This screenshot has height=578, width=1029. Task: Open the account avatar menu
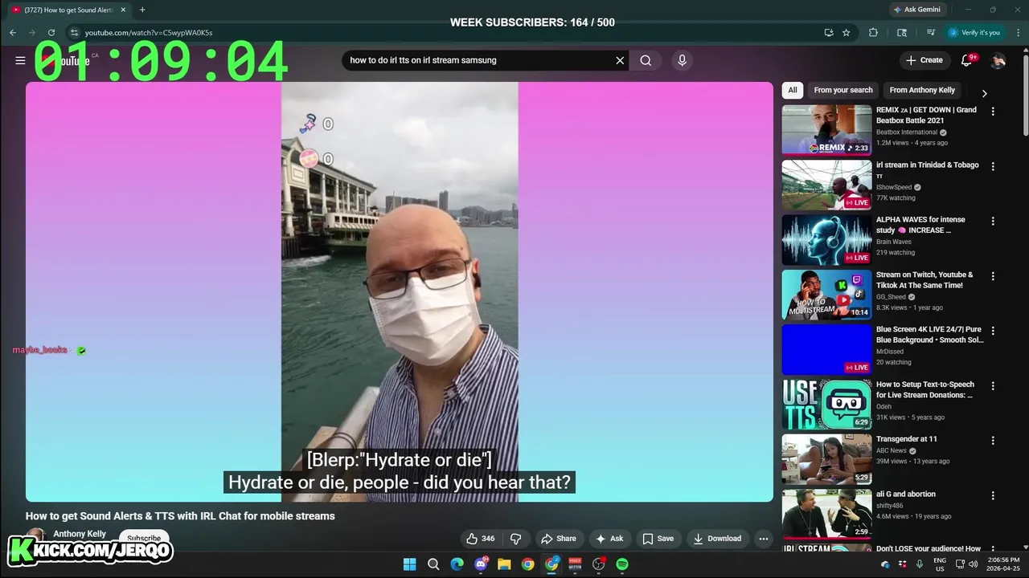(x=998, y=60)
